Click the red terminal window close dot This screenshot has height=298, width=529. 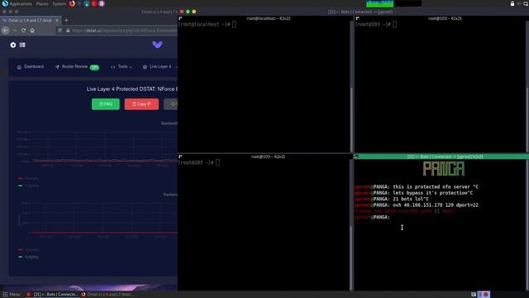point(182,12)
